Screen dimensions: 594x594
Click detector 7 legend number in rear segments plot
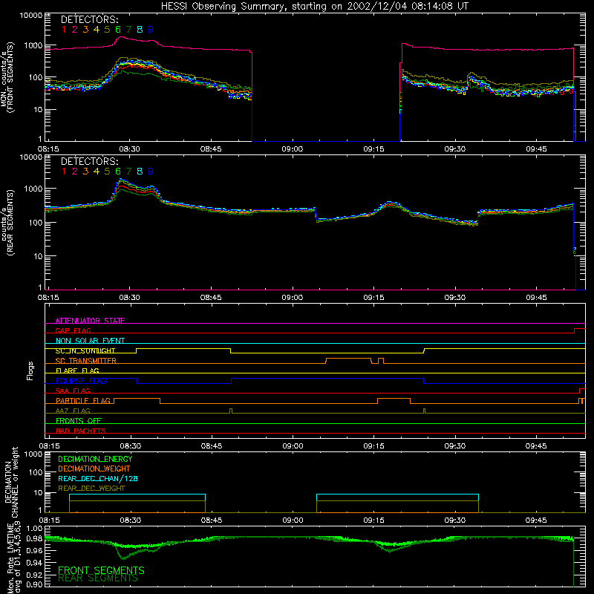128,172
